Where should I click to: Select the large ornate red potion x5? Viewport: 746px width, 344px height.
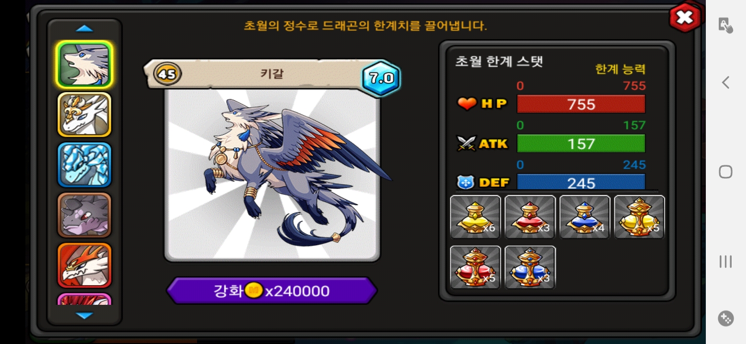pos(475,268)
